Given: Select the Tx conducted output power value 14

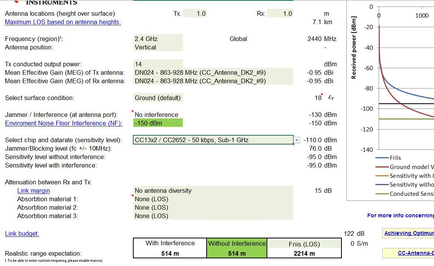Looking at the screenshot, I should [158, 64].
